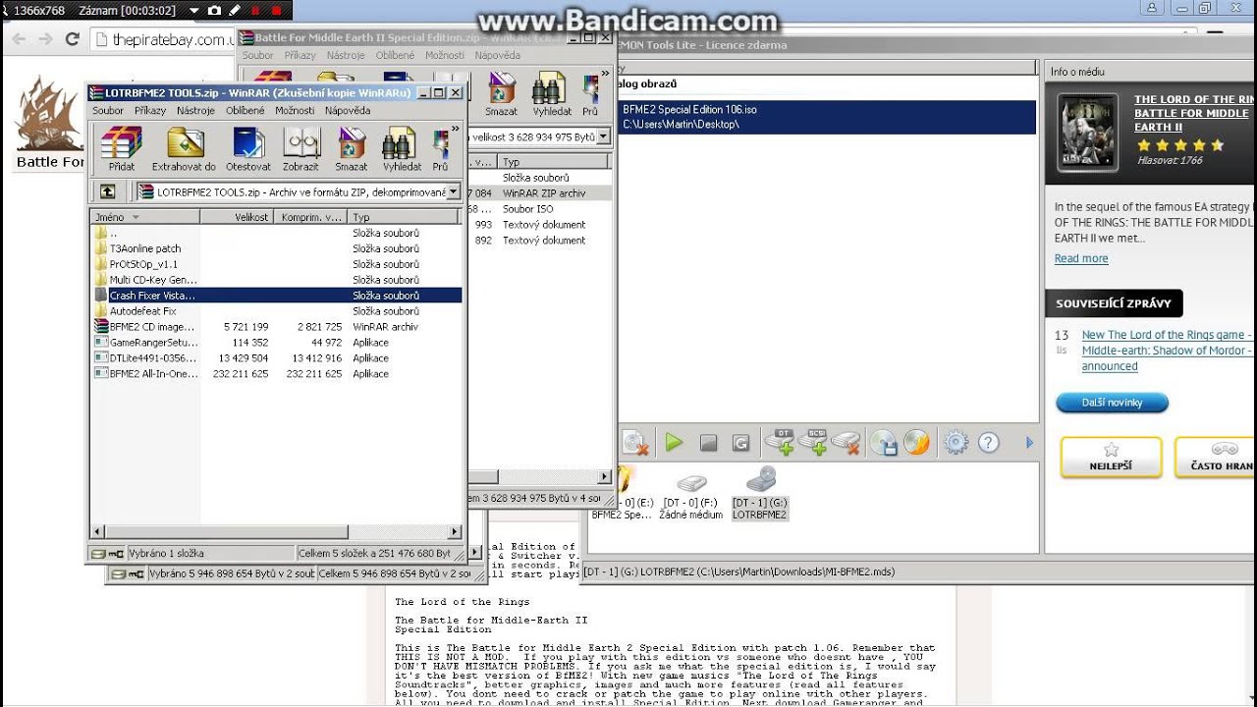The height and width of the screenshot is (707, 1257).
Task: Click Další novinky button
Action: click(1113, 403)
